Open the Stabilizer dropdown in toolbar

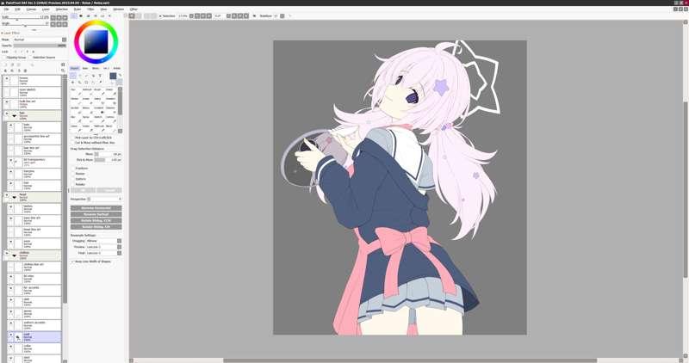click(x=282, y=15)
